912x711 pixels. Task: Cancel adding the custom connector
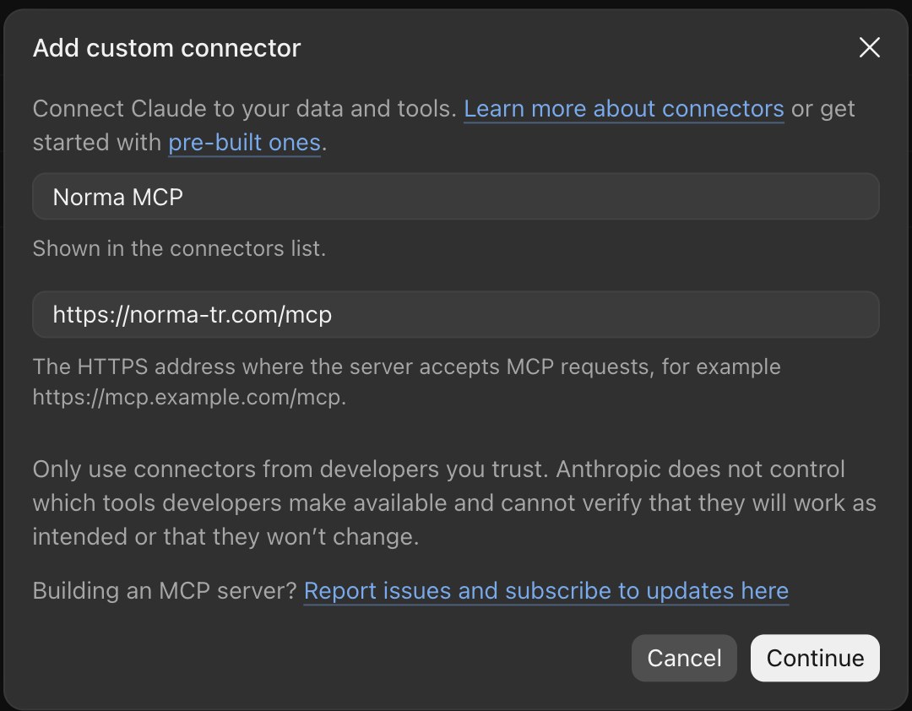coord(684,658)
